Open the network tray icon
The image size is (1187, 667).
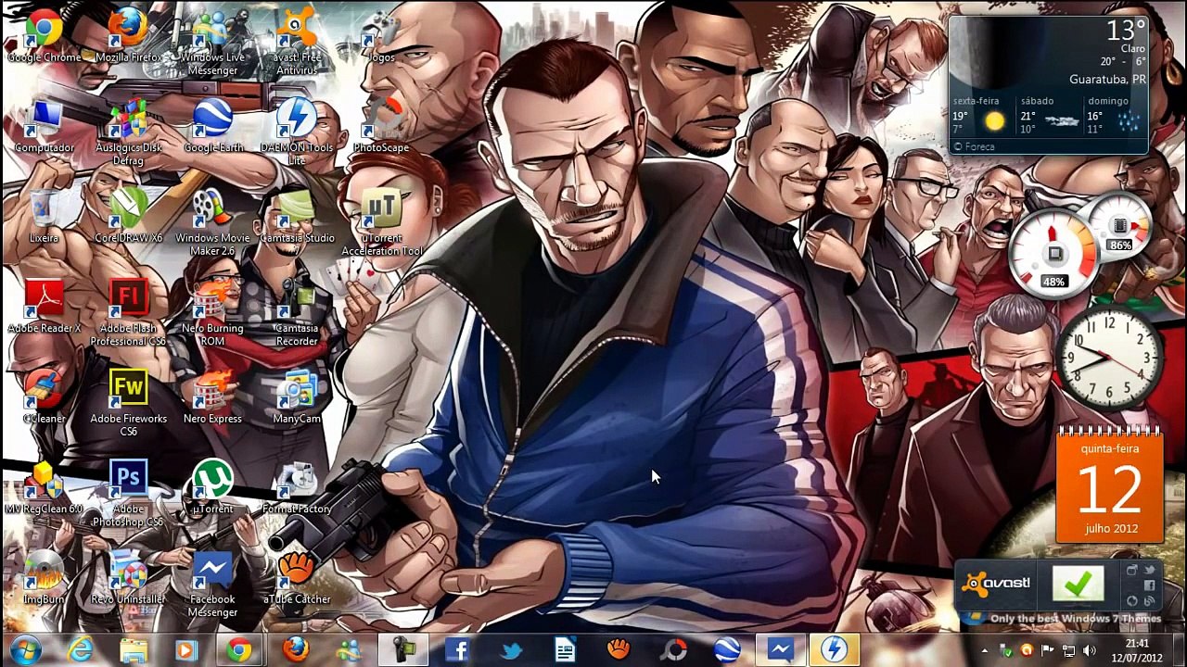point(1068,651)
